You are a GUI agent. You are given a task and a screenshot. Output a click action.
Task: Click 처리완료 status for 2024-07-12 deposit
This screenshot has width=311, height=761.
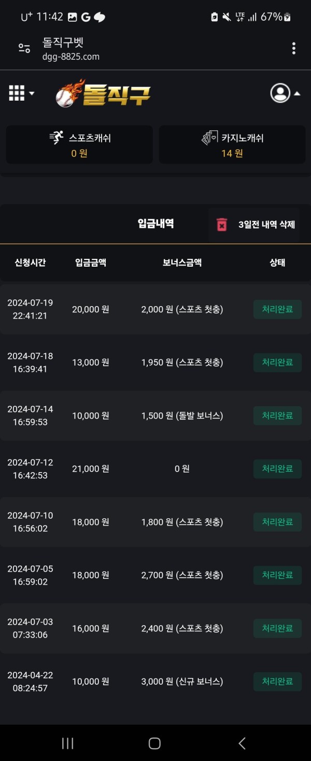277,469
